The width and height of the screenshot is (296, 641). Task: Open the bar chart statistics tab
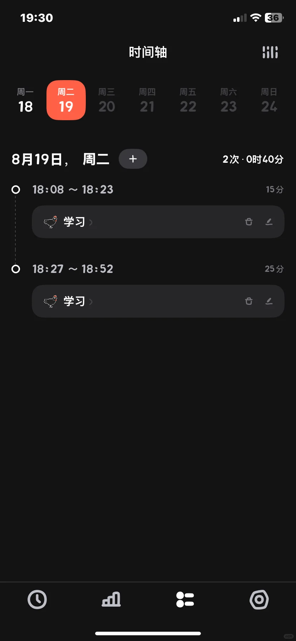(x=111, y=600)
